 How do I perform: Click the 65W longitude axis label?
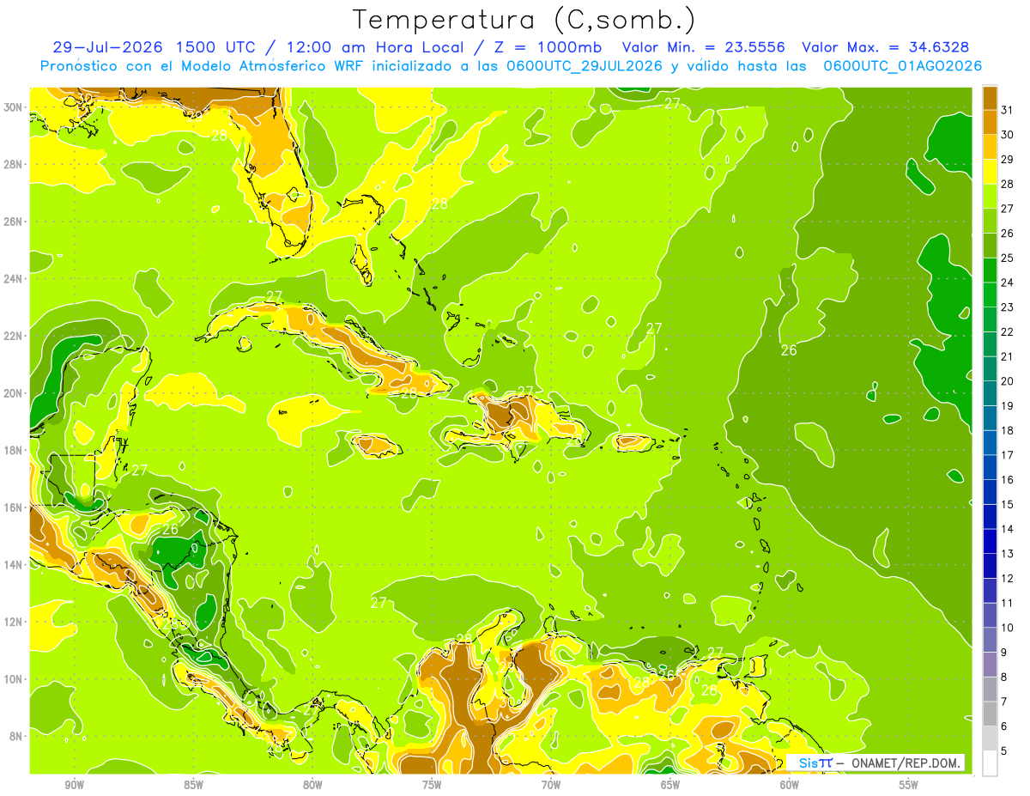pyautogui.click(x=670, y=786)
